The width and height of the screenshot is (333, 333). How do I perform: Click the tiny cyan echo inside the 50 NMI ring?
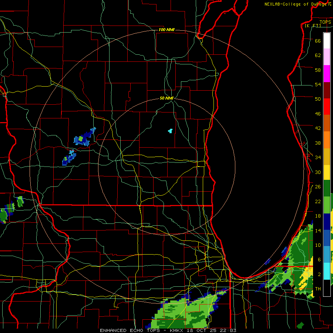click(x=170, y=131)
